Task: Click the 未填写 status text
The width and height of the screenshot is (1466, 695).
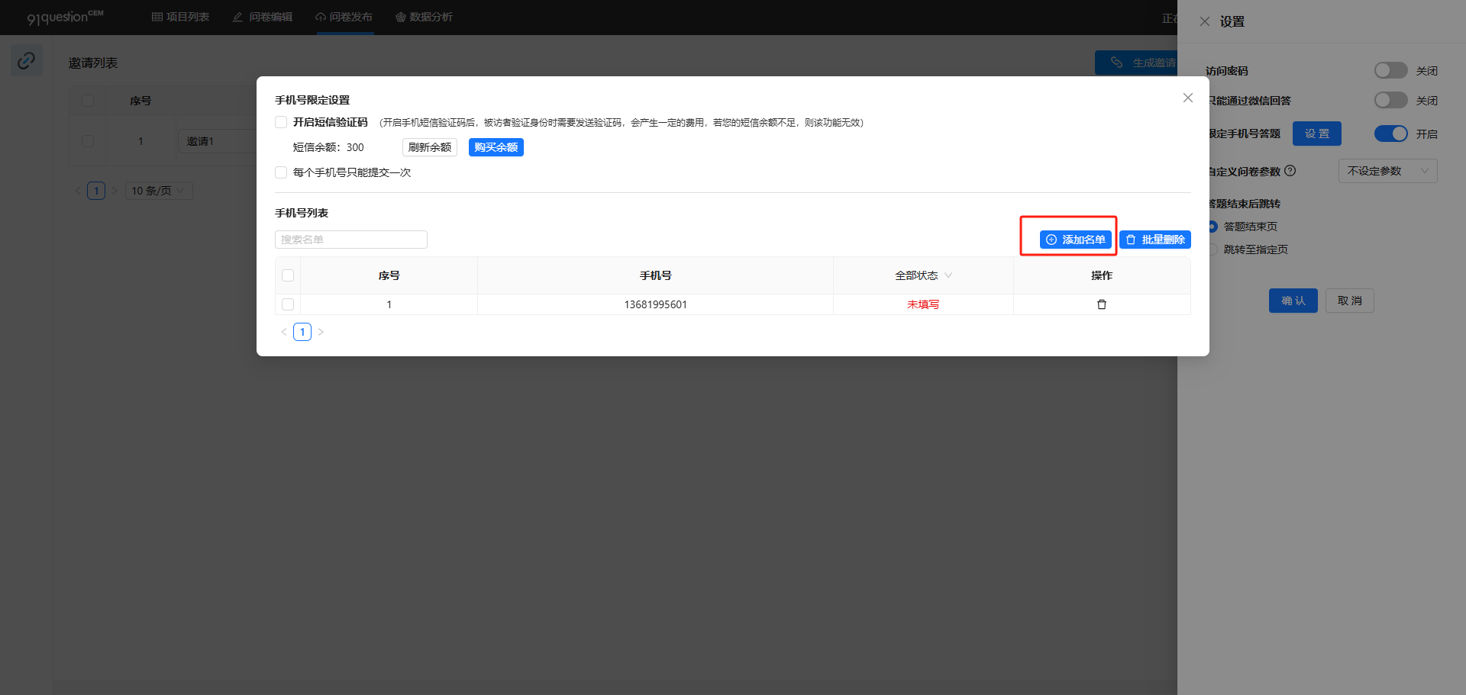Action: (923, 304)
